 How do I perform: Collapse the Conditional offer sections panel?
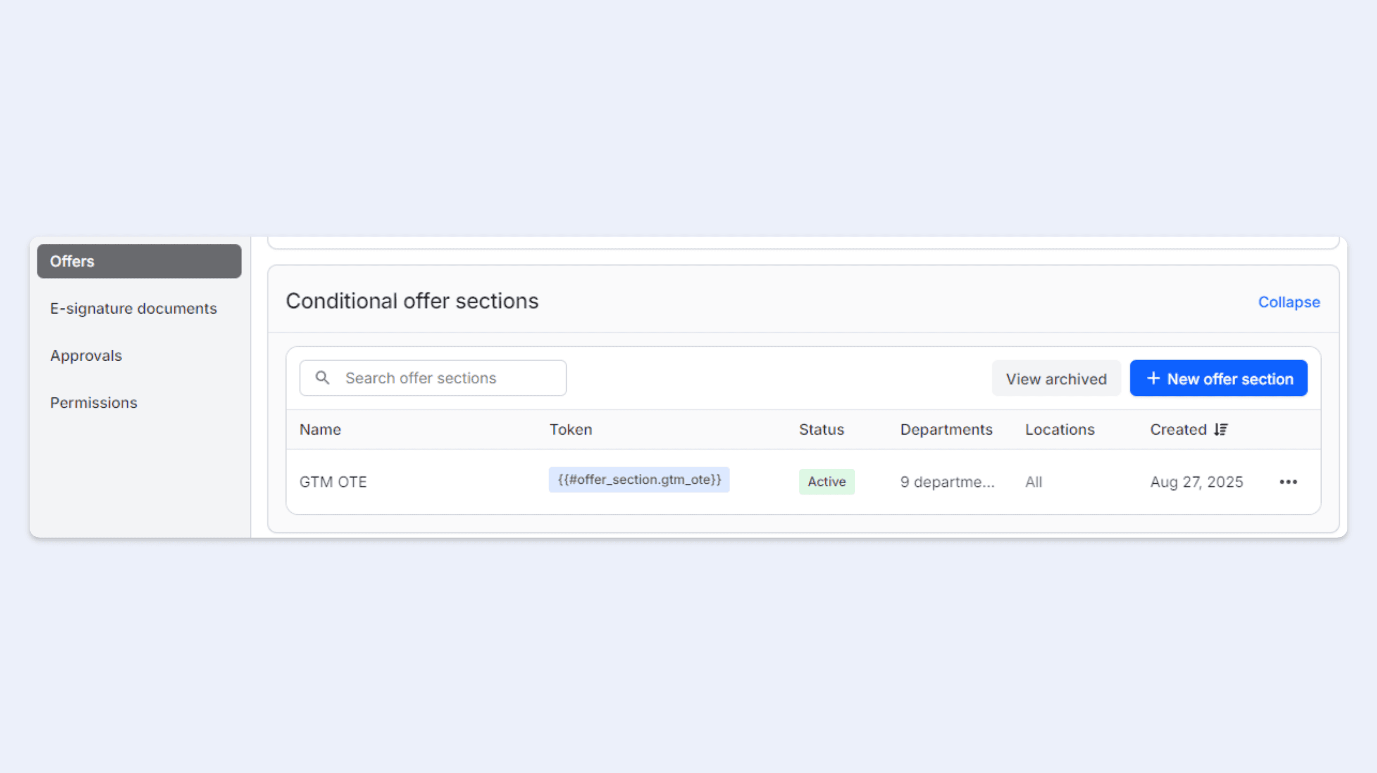coord(1288,302)
